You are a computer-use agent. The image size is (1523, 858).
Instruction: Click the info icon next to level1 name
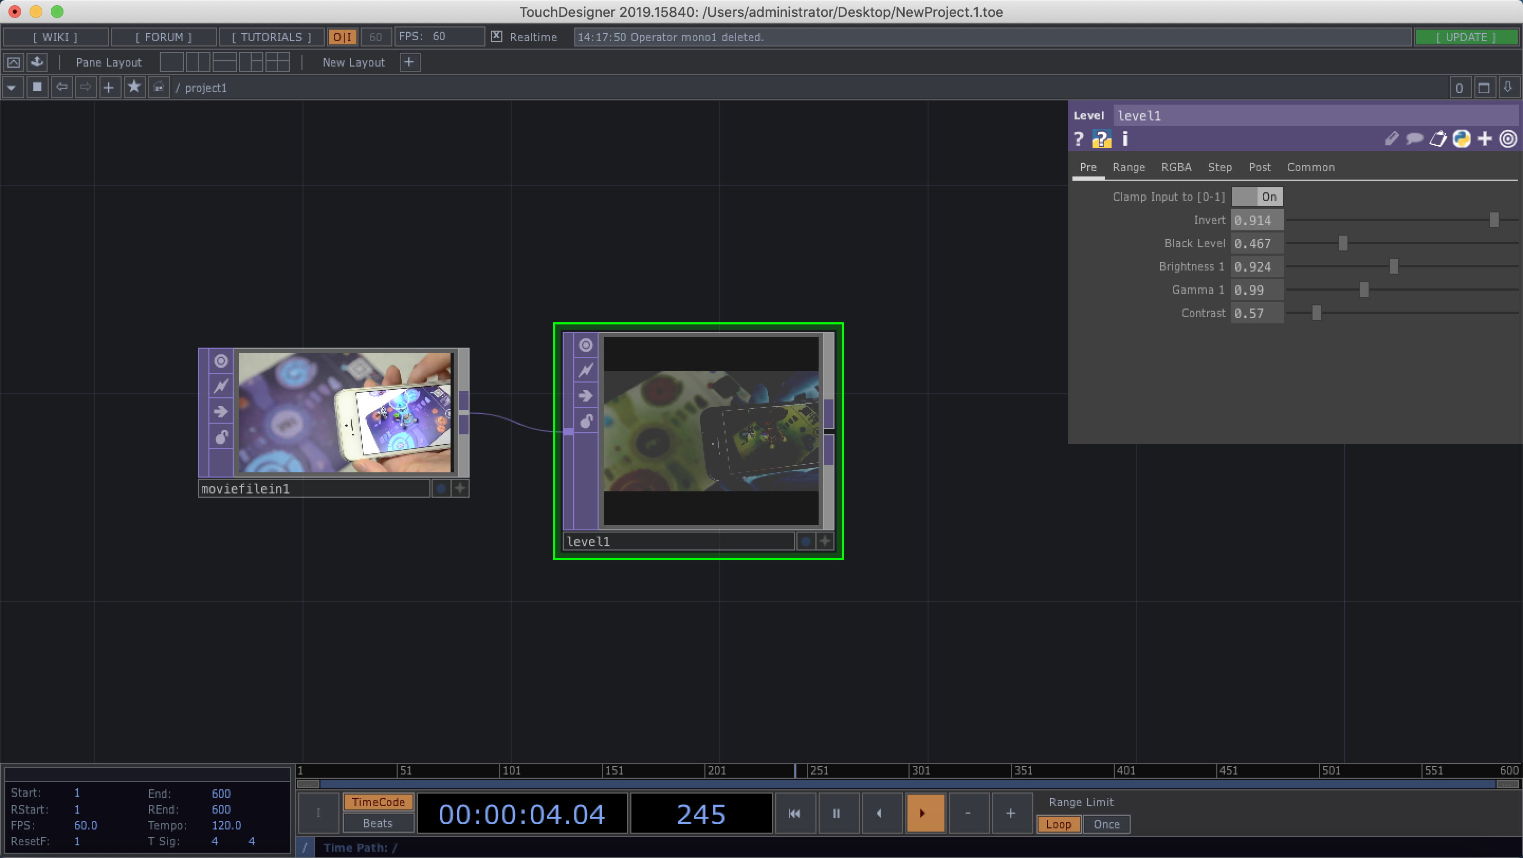pyautogui.click(x=1124, y=139)
